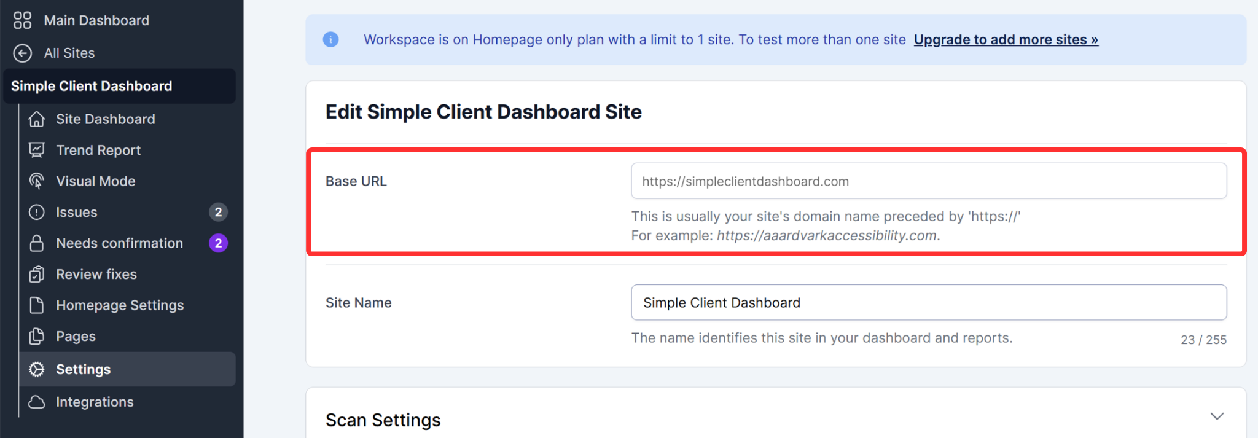Image resolution: width=1258 pixels, height=438 pixels.
Task: Click example URL https://aaardvarkaccessibility.com
Action: pos(827,236)
